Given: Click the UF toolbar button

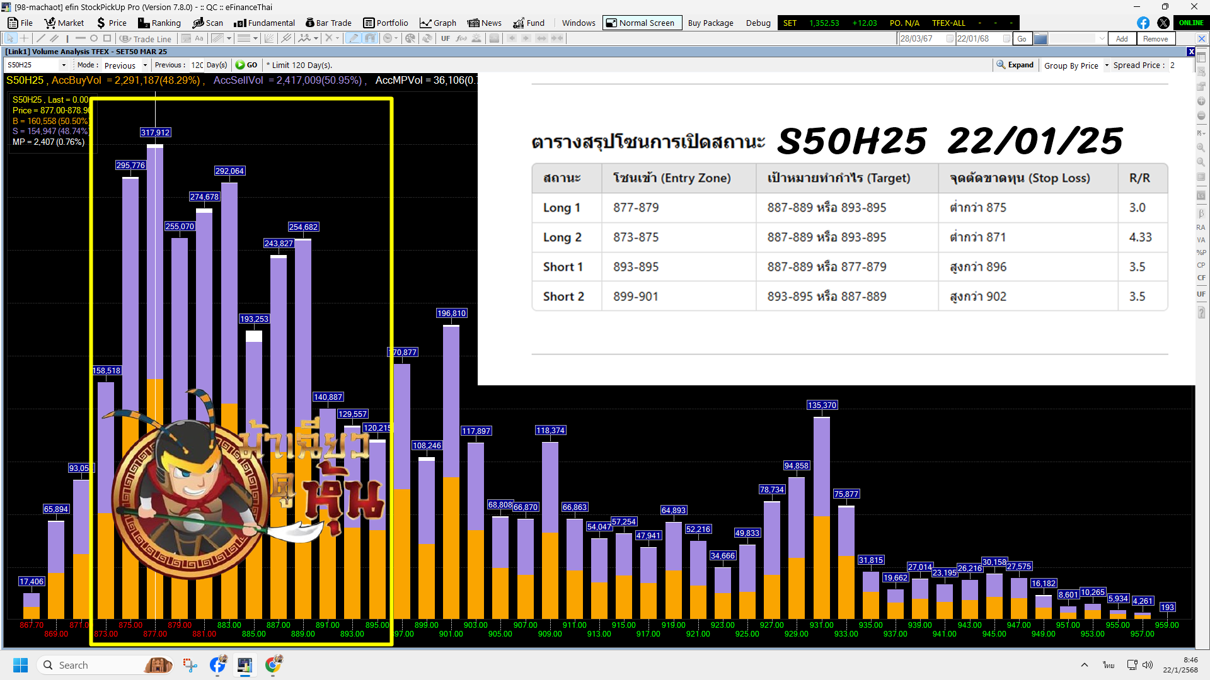Looking at the screenshot, I should pyautogui.click(x=446, y=38).
